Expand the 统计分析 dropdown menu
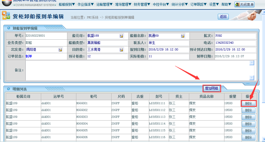The image size is (265, 142). point(180,4)
